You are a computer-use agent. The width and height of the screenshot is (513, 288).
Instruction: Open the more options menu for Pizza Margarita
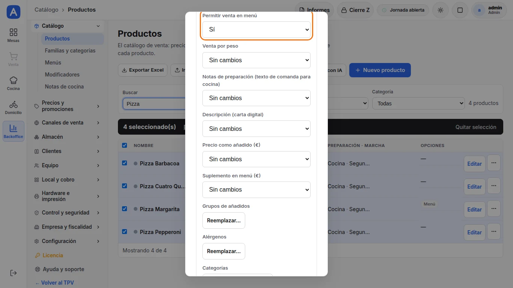pyautogui.click(x=493, y=208)
